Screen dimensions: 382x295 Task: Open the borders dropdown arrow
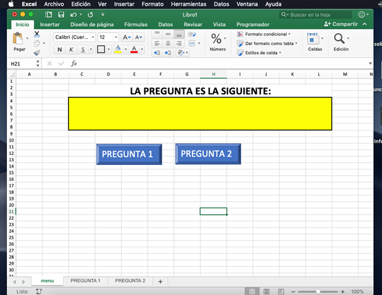point(109,50)
